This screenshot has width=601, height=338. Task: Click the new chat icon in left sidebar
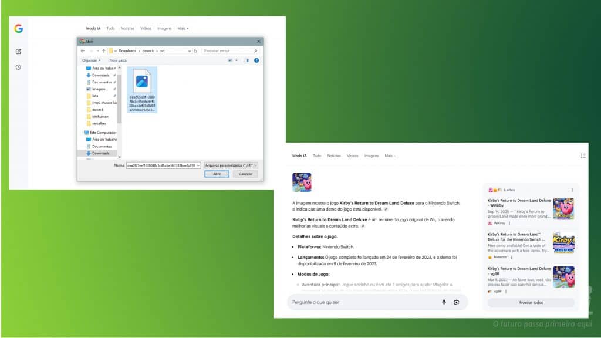(18, 52)
